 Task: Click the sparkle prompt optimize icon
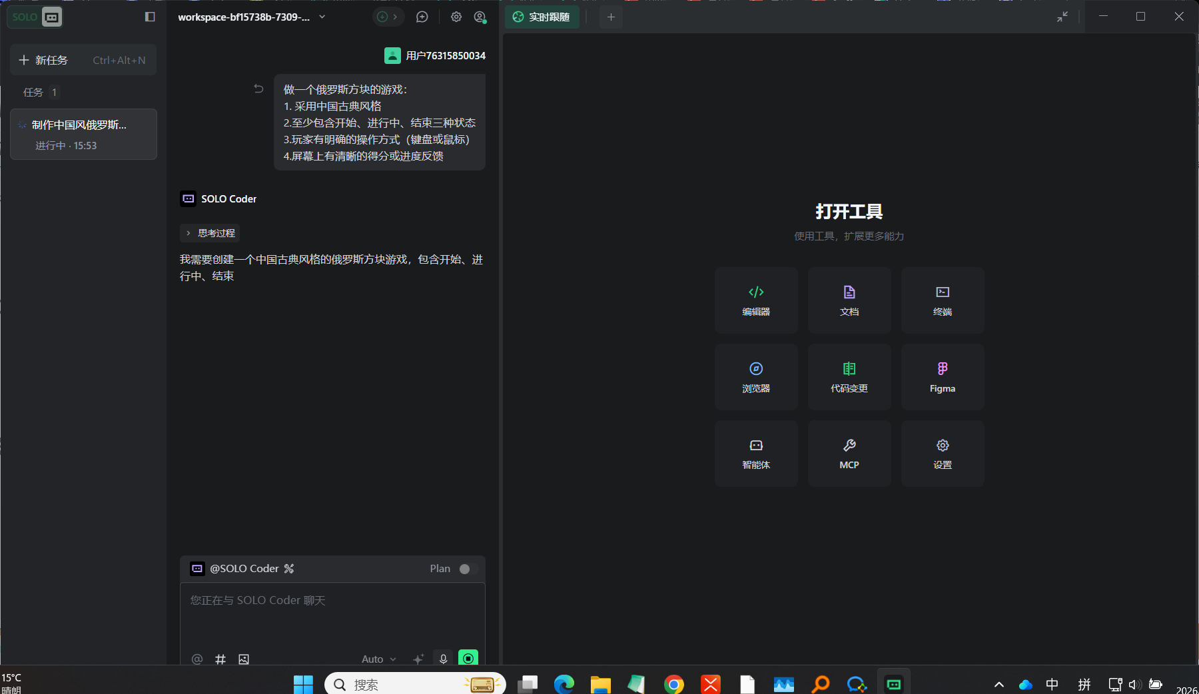click(x=418, y=659)
